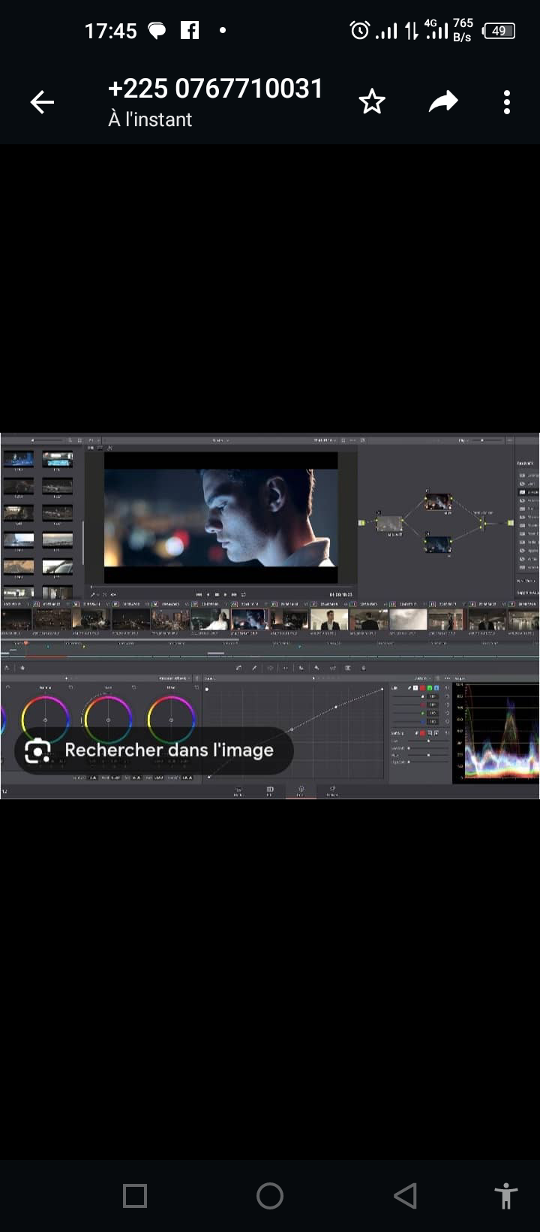Open the three-dot more options menu

(507, 102)
